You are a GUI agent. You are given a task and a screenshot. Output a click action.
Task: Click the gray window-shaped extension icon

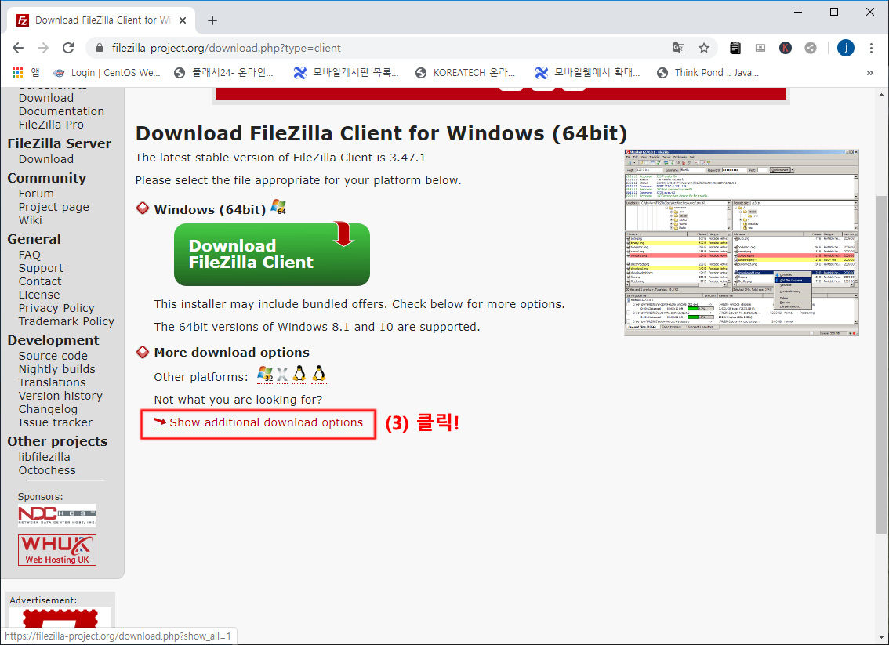click(x=760, y=48)
